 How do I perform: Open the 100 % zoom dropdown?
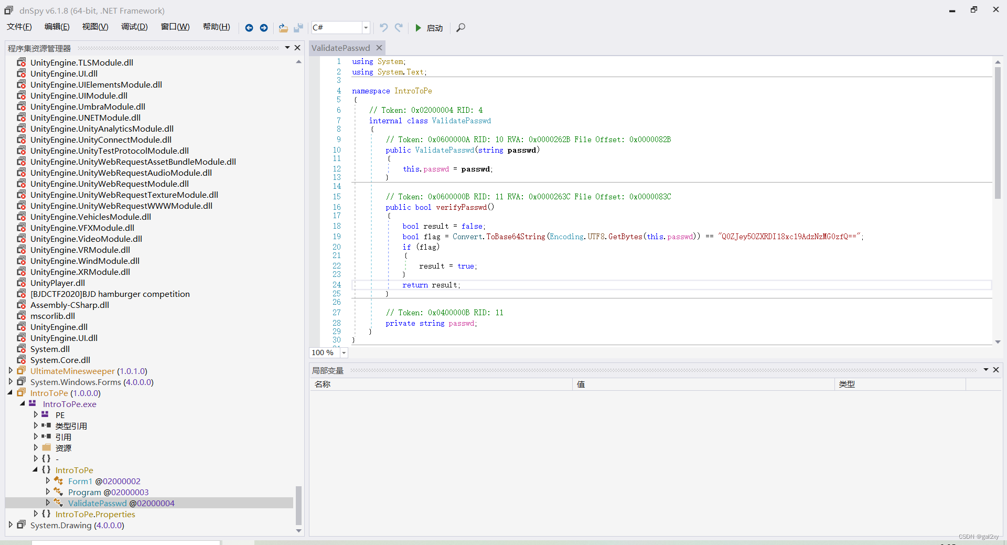point(344,353)
